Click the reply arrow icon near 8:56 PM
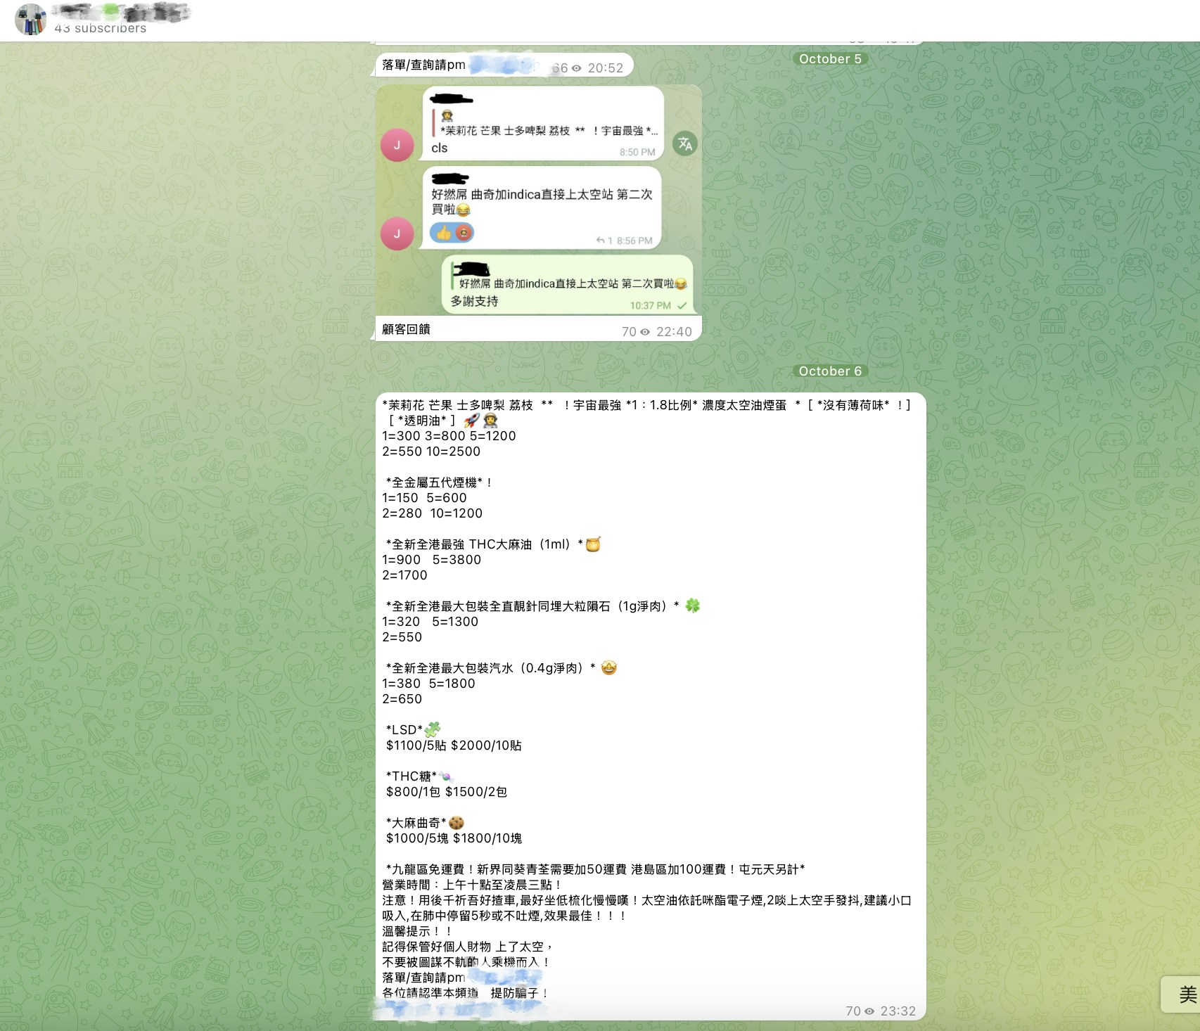Viewport: 1200px width, 1031px height. coord(600,241)
